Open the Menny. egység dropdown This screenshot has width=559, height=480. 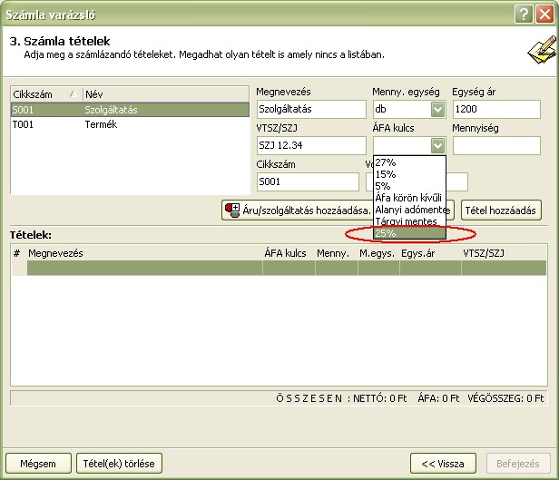[x=437, y=110]
